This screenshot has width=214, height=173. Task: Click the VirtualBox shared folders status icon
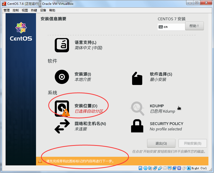tap(165, 168)
